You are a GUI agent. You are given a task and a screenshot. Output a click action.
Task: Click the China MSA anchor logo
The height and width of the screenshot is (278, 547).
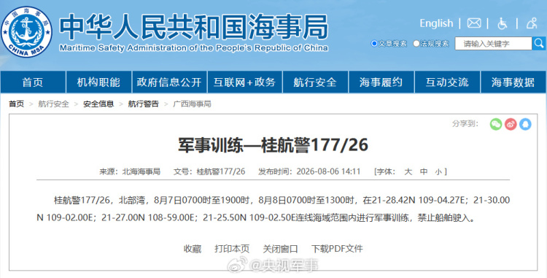click(x=26, y=32)
